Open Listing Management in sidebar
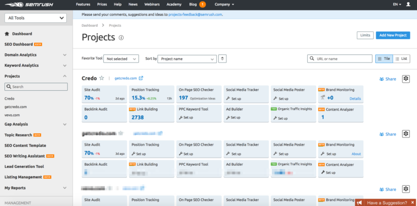Viewport: 417px width, 206px height. (23, 177)
